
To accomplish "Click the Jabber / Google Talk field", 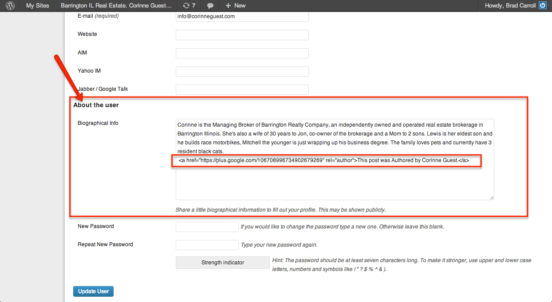I will pos(242,89).
